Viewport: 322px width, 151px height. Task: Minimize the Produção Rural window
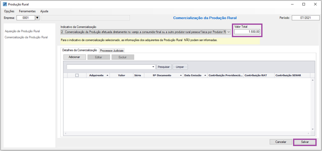click(x=292, y=4)
